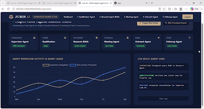Click 'Agent Workflow Activity & Query Loads' heading
The image size is (204, 109).
click(38, 59)
